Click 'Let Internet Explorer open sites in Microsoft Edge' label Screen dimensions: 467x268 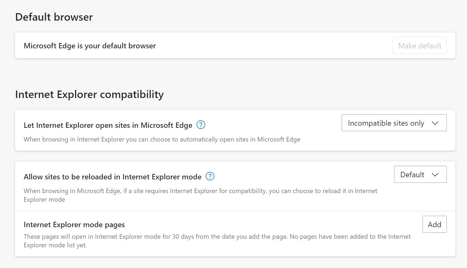pyautogui.click(x=108, y=125)
